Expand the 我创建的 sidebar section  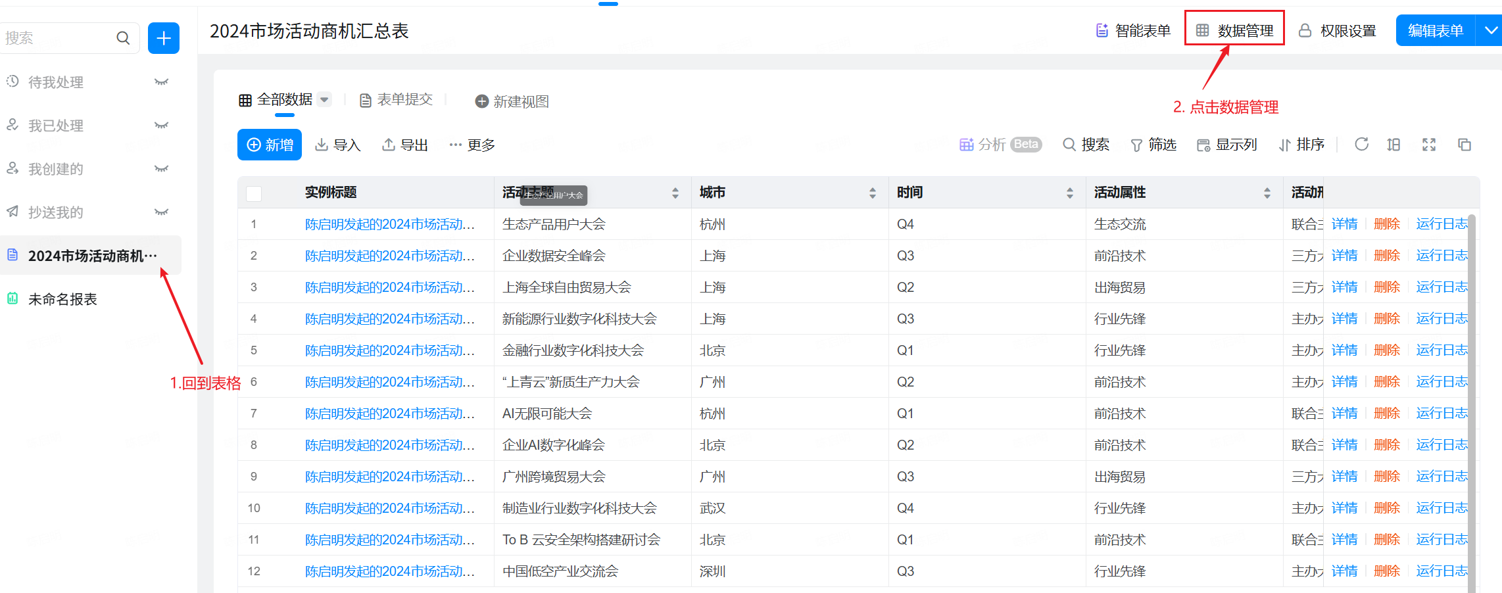coord(161,169)
